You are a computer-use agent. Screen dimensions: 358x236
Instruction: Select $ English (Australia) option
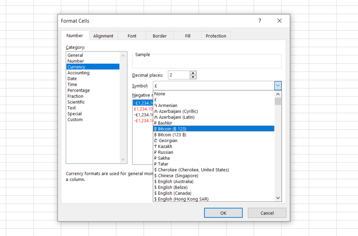pos(214,181)
